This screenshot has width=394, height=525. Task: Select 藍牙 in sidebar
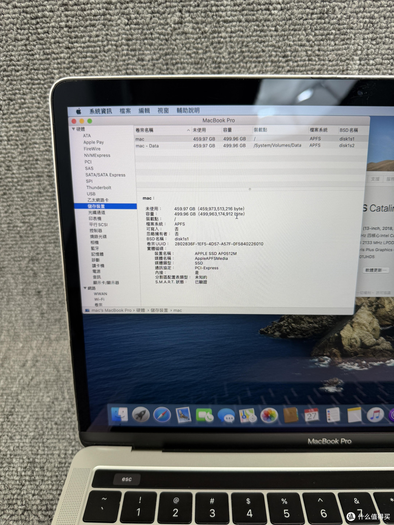[x=95, y=248]
